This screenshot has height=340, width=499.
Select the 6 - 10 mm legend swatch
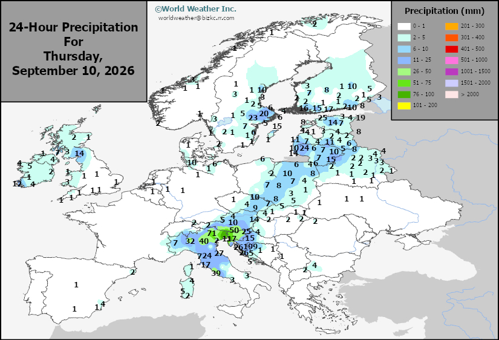pos(404,49)
